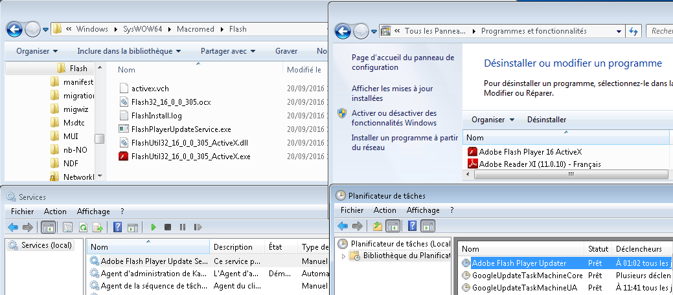
Task: Select the migwiz folder in navigation tree
Action: point(69,109)
